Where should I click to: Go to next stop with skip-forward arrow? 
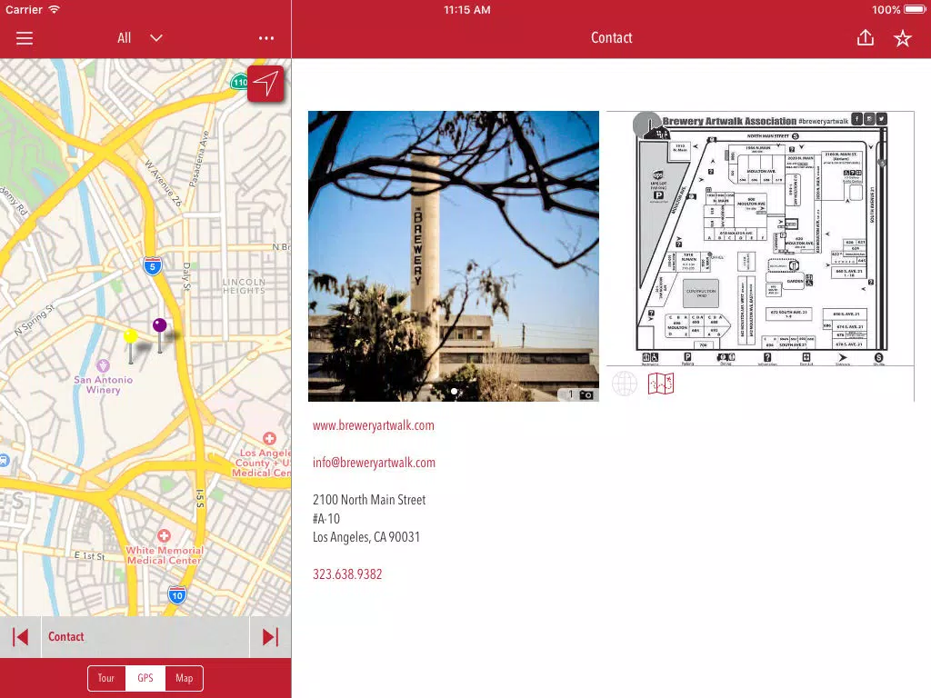(270, 637)
